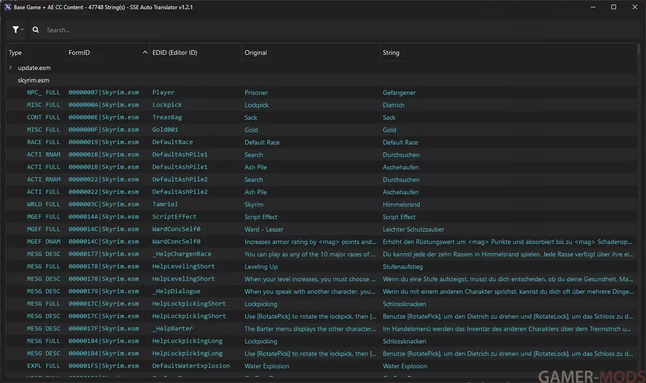Viewport: 646px width, 383px height.
Task: Select the Leichter Schutzzauber string
Action: click(x=413, y=229)
